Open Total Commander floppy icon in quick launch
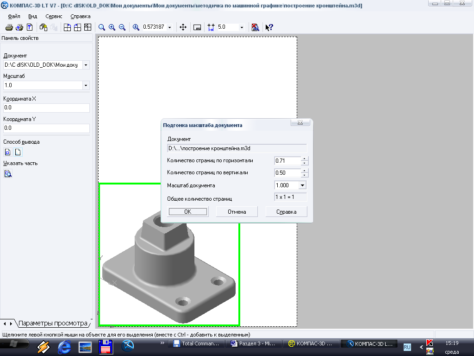This screenshot has width=474, height=356. [x=106, y=347]
